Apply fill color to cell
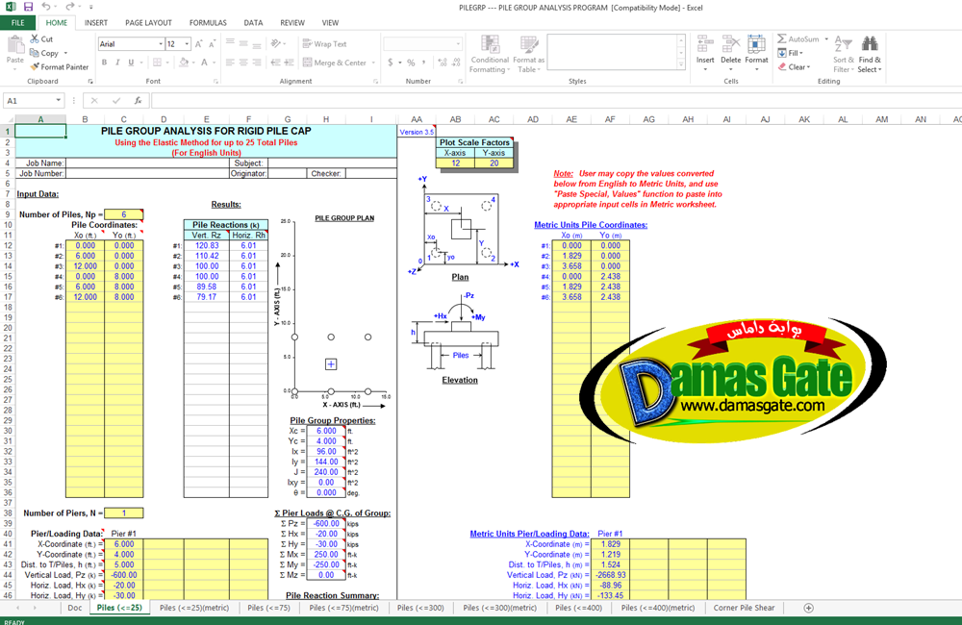962x625 pixels. click(184, 62)
